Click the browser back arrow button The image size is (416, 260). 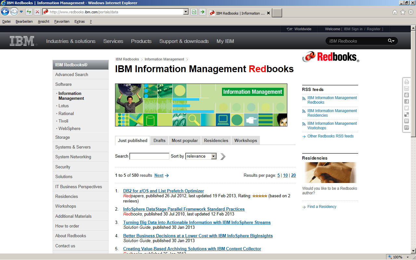(5, 12)
